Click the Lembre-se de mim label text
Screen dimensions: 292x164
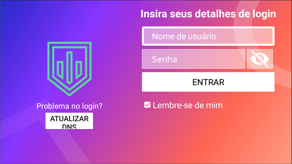coord(188,105)
